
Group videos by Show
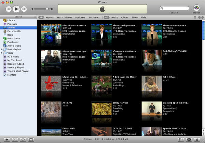coord(135,17)
